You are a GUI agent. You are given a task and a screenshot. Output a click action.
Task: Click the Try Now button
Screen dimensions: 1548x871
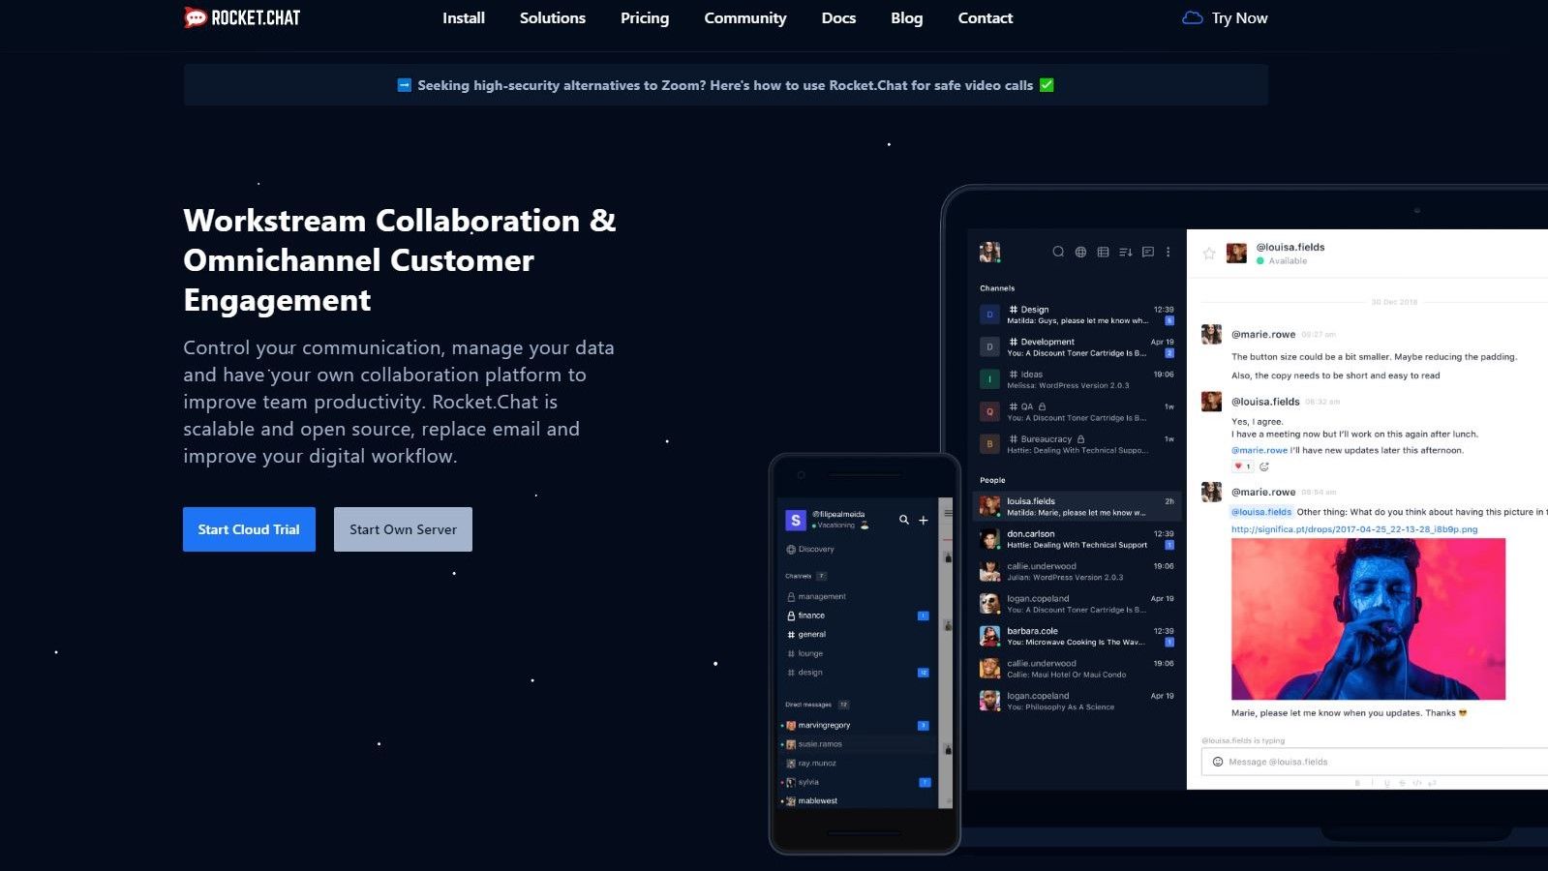pyautogui.click(x=1226, y=17)
